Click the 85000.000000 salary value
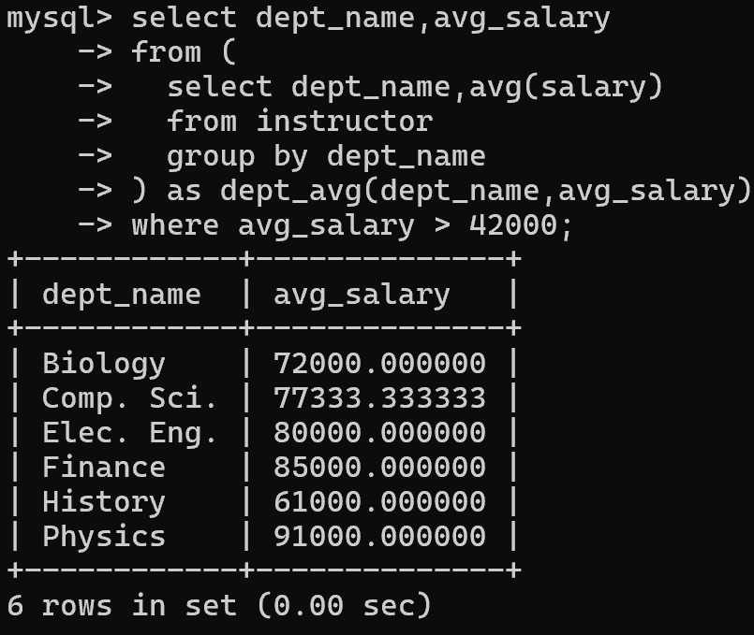Image resolution: width=754 pixels, height=635 pixels. 379,468
